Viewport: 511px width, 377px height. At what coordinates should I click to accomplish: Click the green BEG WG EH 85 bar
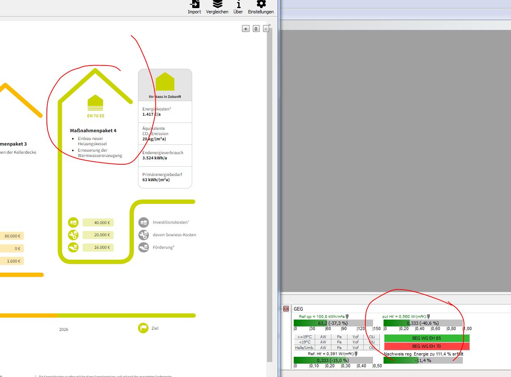(426, 338)
